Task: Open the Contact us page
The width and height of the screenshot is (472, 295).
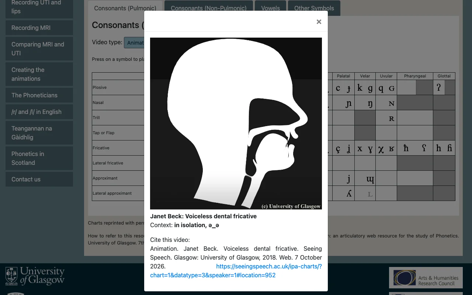Action: click(x=39, y=179)
